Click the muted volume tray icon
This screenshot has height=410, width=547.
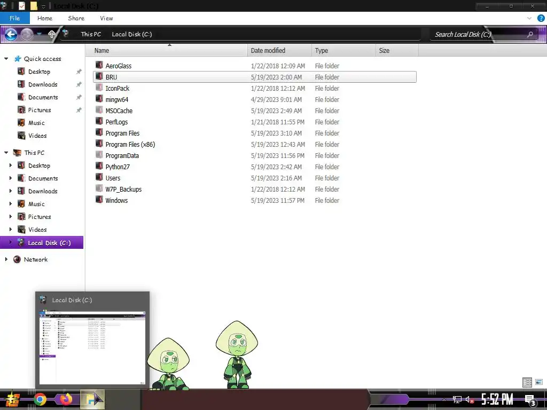[x=470, y=399]
